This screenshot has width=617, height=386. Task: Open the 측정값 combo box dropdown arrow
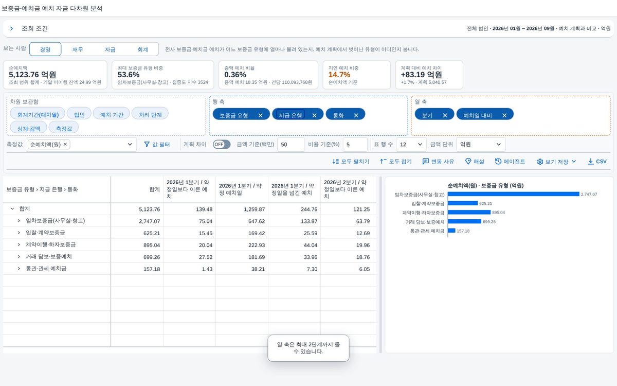point(130,145)
